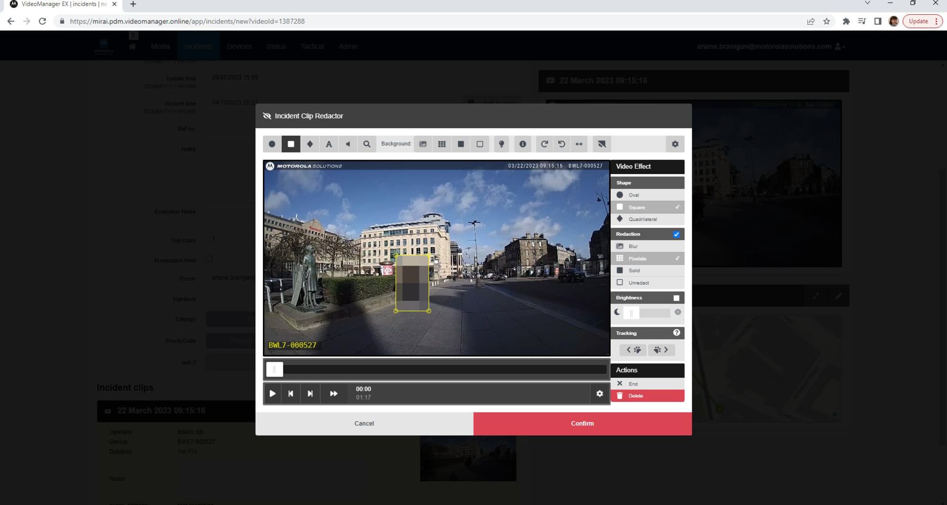Select the square redaction tool in toolbar

point(291,144)
